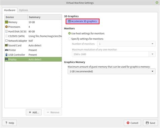Click the Display monitor icon
The width and height of the screenshot is (160, 128).
6,59
